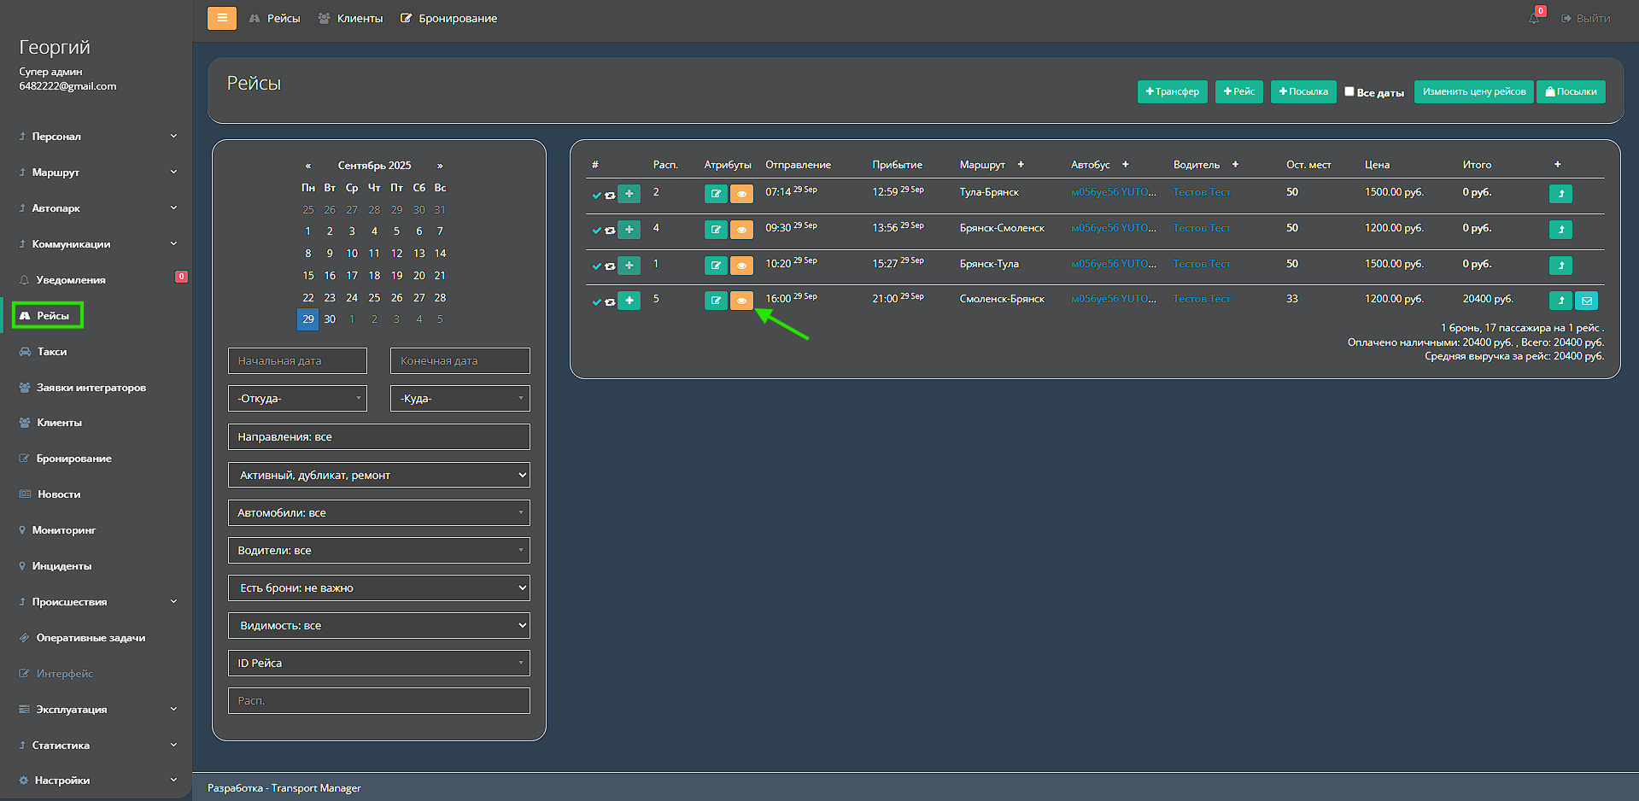Click the Начальная дата input field
The width and height of the screenshot is (1639, 801).
pyautogui.click(x=297, y=361)
